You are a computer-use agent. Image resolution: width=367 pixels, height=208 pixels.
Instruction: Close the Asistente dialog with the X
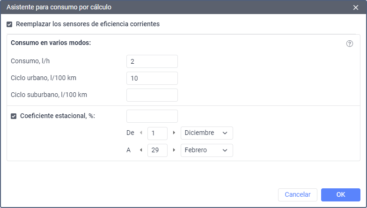pos(355,7)
